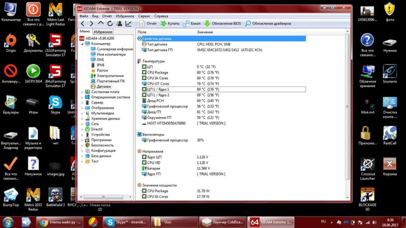This screenshot has height=228, width=406.
Task: Select the ЦП1 / Ядро 2 row
Action: (221, 95)
